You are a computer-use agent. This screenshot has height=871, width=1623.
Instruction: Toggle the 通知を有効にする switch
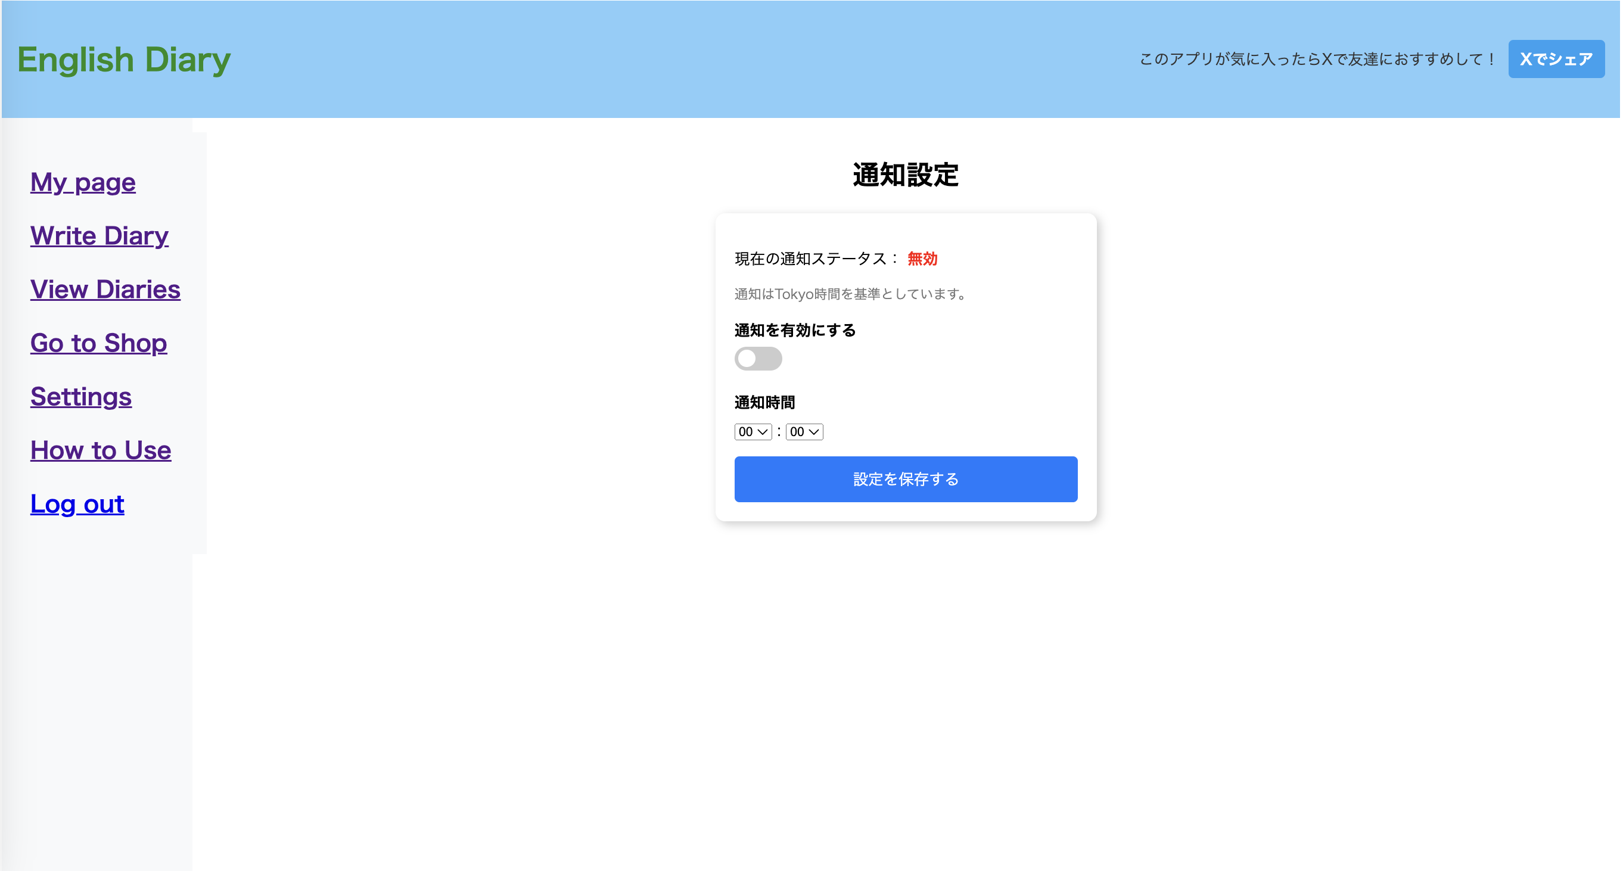click(758, 359)
